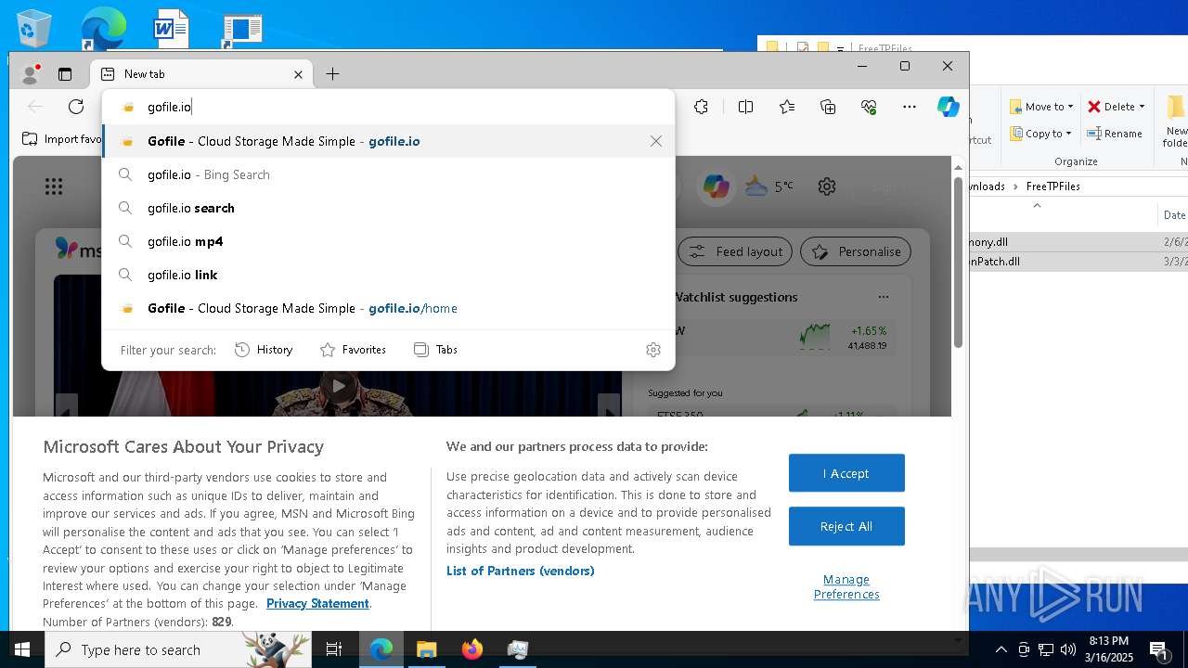Click Import favorites bookmark bar item

(x=61, y=139)
